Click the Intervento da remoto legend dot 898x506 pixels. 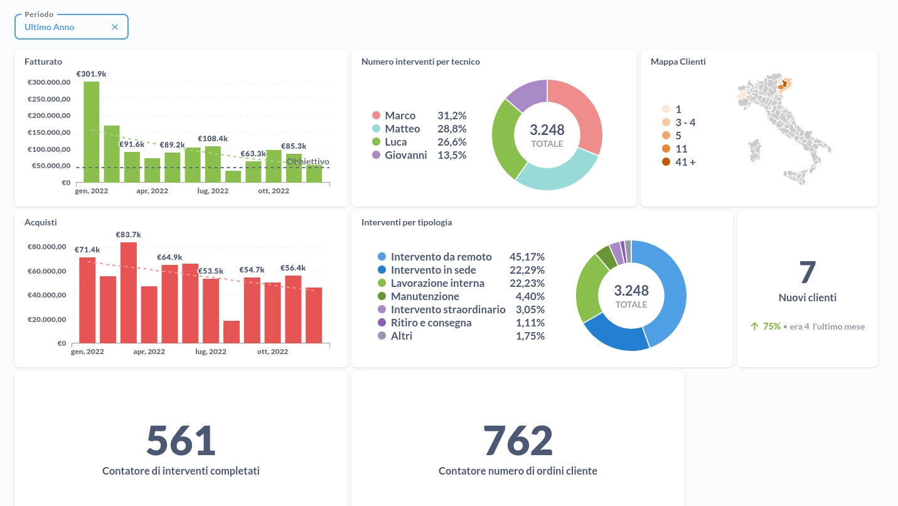coord(382,257)
